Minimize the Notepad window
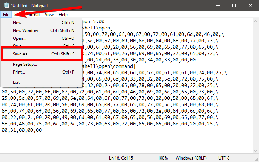This screenshot has width=259, height=162. coord(218,5)
